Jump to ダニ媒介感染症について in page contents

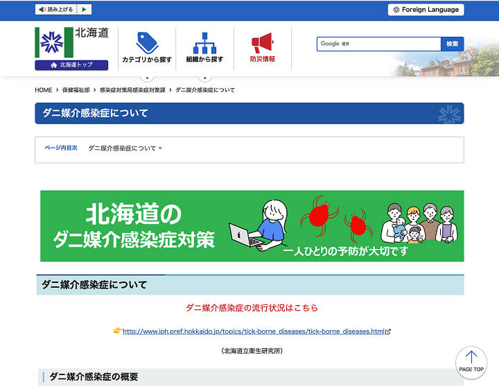point(125,148)
